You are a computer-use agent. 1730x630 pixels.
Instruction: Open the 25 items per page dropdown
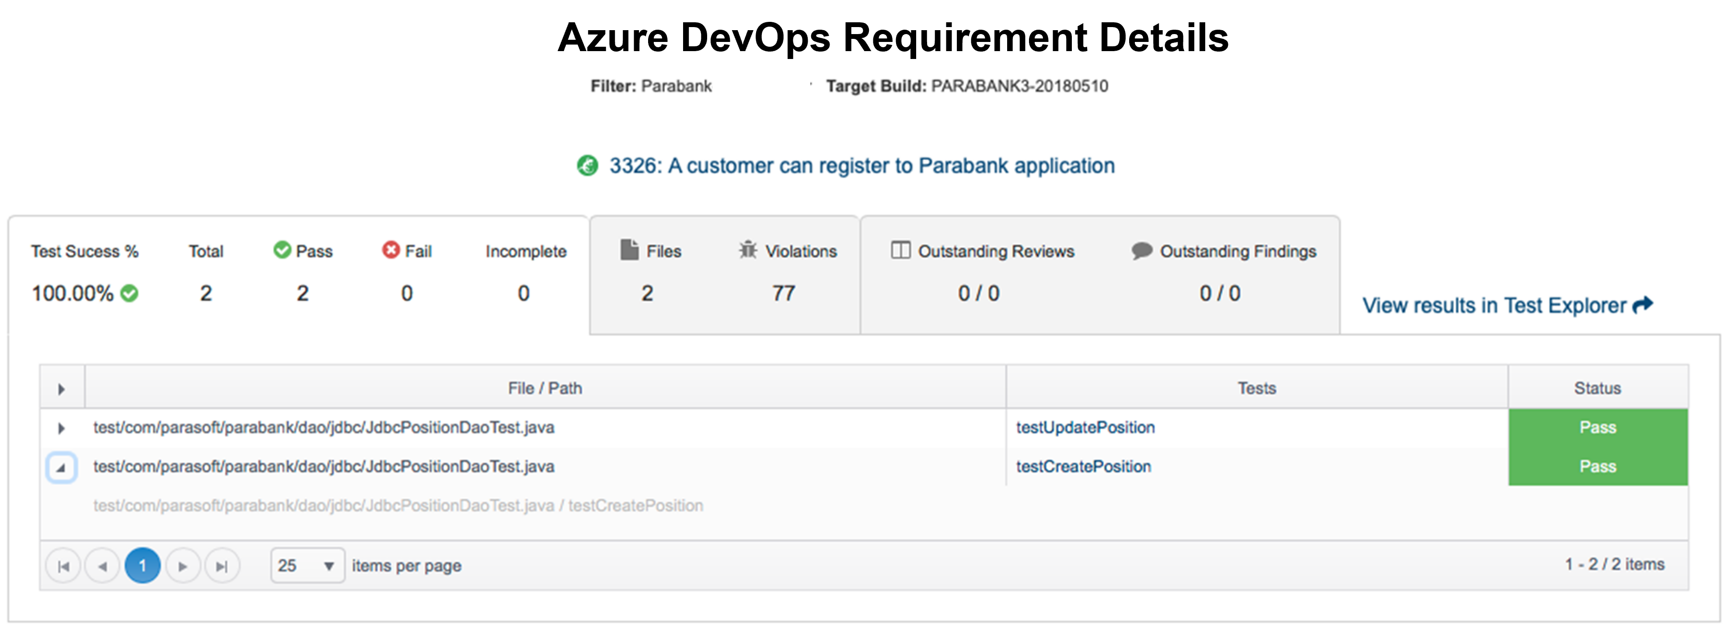tap(307, 566)
